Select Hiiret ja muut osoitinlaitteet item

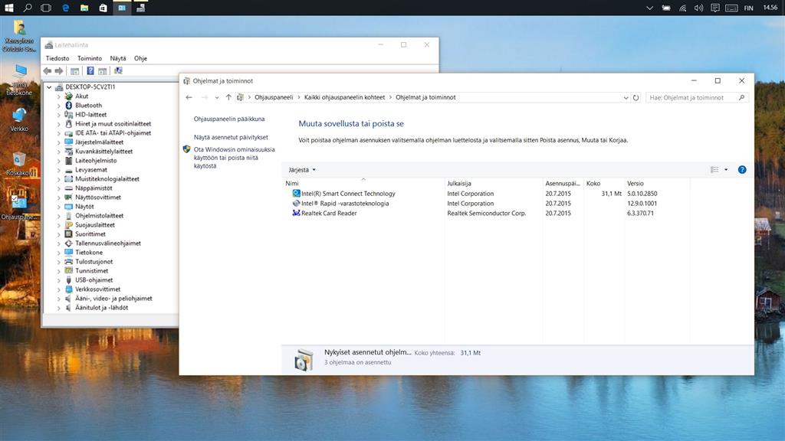click(x=113, y=124)
